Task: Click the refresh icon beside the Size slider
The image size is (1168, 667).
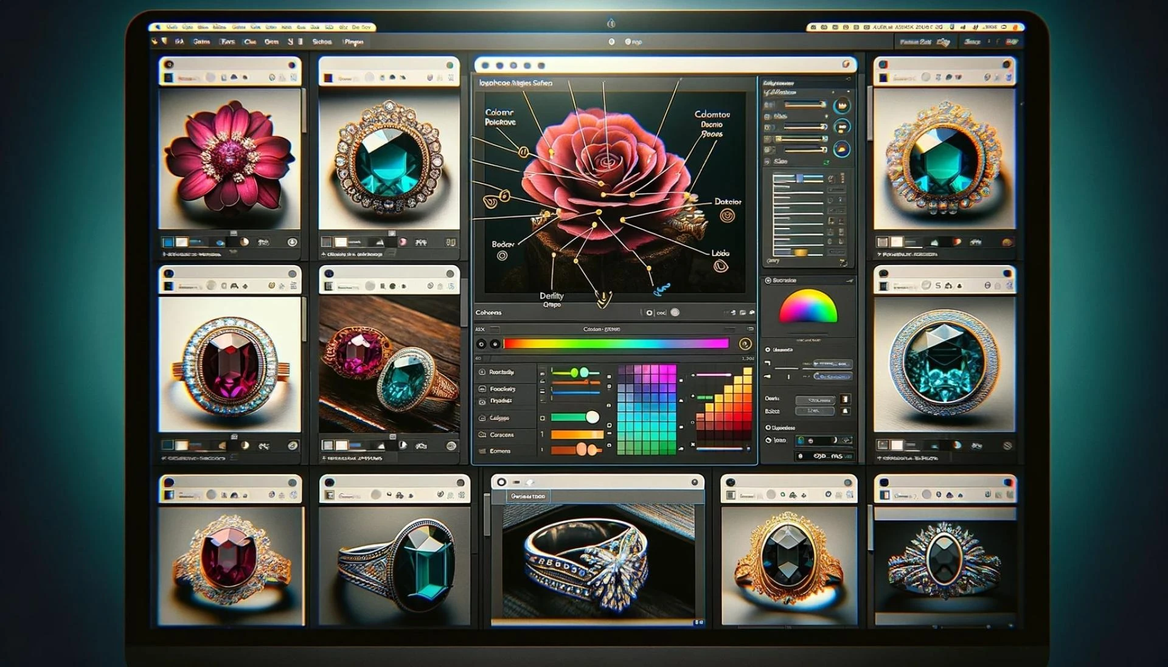Action: pyautogui.click(x=826, y=161)
